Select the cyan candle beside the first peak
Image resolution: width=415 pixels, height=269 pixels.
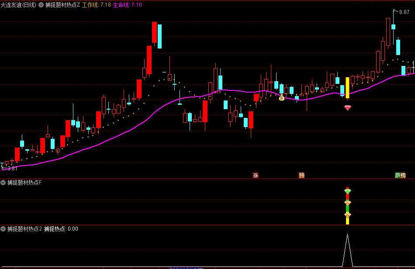pos(159,37)
